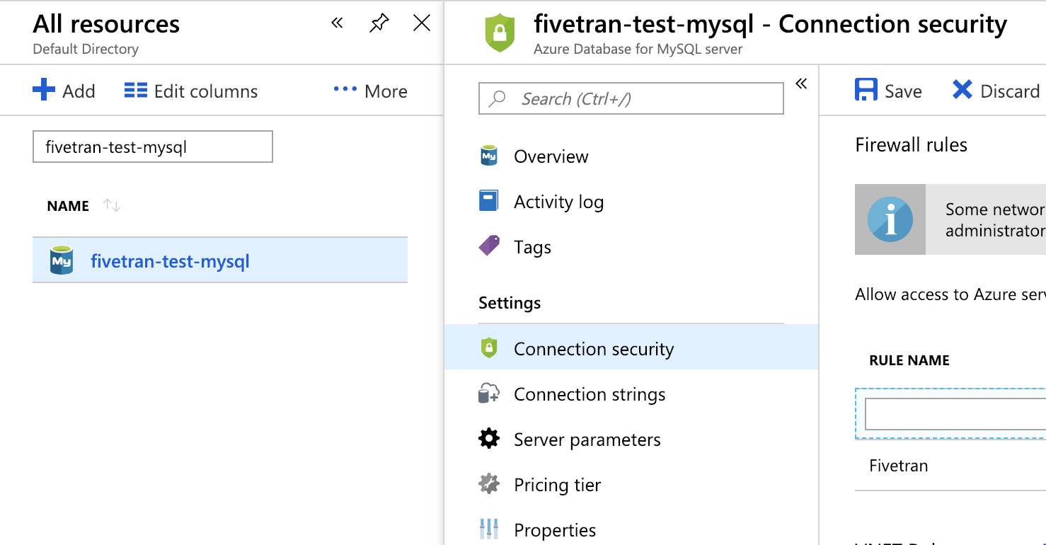
Task: Click the Add plus icon
Action: coord(44,91)
